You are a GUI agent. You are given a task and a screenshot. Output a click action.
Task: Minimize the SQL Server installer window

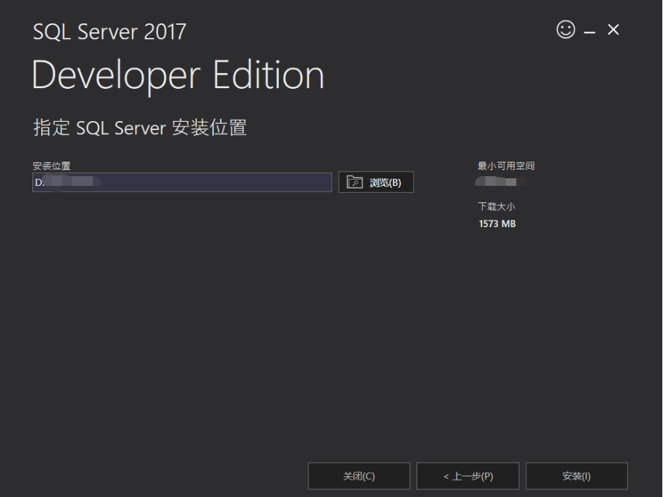point(589,30)
